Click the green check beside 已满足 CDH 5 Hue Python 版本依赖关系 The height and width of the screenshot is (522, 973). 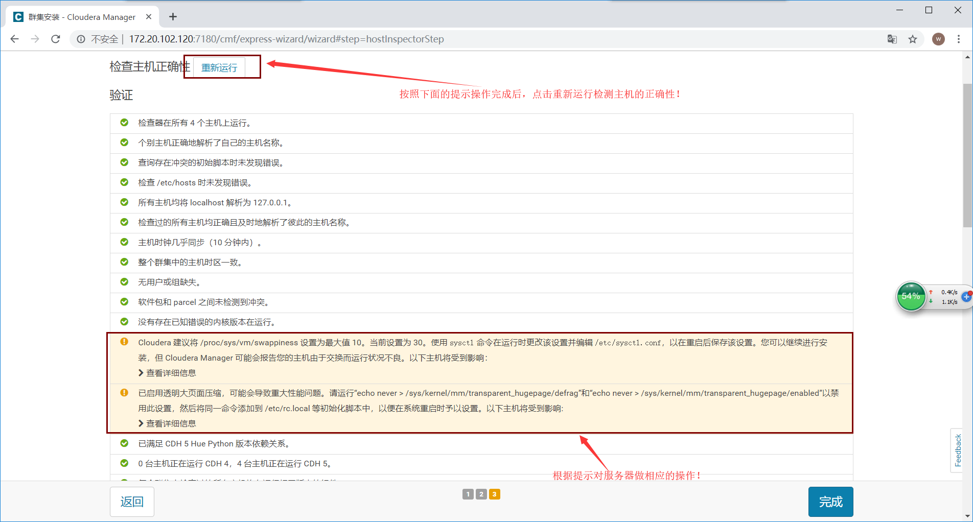[x=124, y=443]
